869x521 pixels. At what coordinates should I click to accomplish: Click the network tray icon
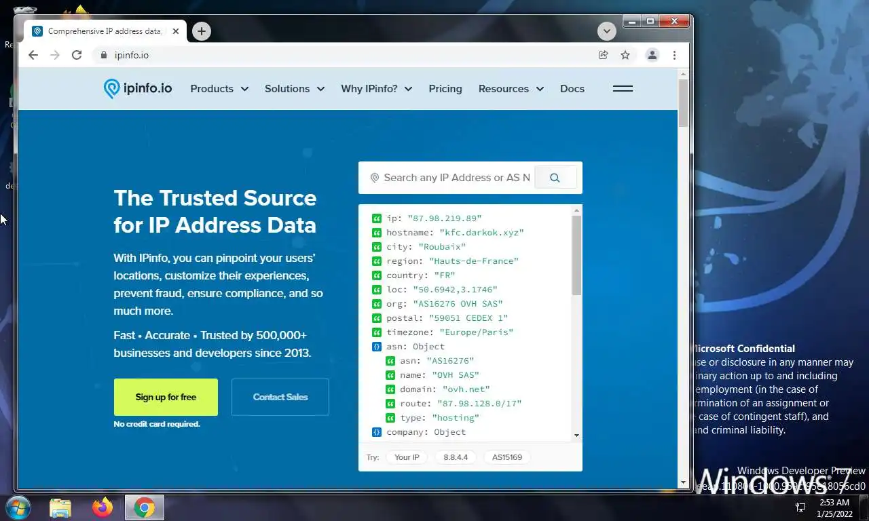[x=800, y=508]
